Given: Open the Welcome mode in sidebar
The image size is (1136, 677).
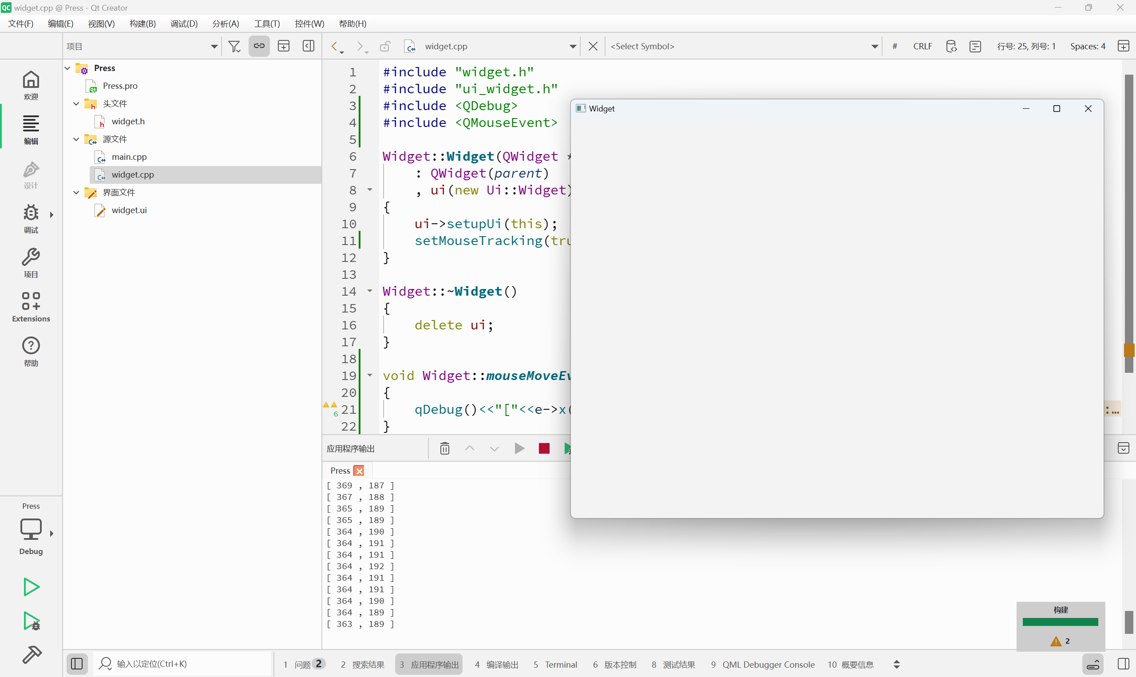Looking at the screenshot, I should click(31, 85).
